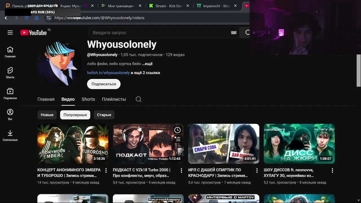Image resolution: width=361 pixels, height=203 pixels.
Task: Open ПОДКАСТ С VZk1ll Turbo 2000 thumbnail
Action: pyautogui.click(x=148, y=144)
